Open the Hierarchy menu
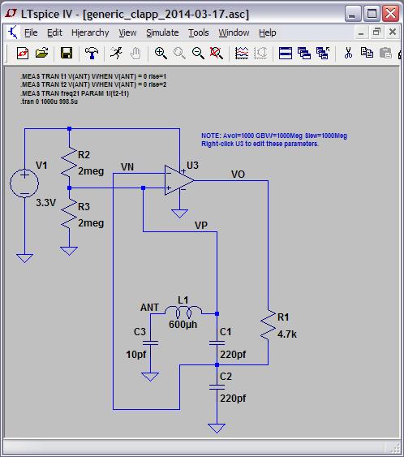This screenshot has width=404, height=457. tap(90, 32)
